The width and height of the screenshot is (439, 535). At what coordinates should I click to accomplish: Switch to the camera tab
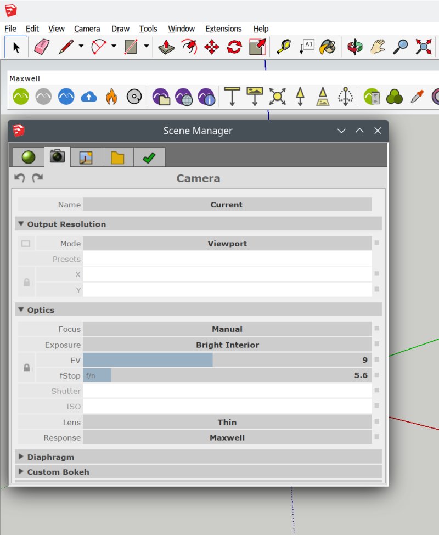(x=57, y=156)
